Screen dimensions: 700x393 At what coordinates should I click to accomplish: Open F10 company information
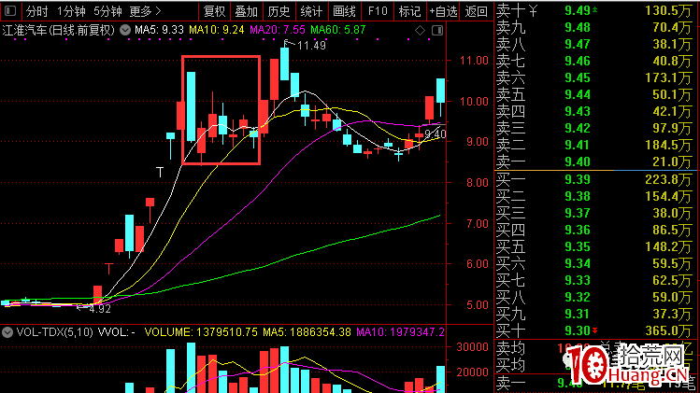pyautogui.click(x=378, y=11)
